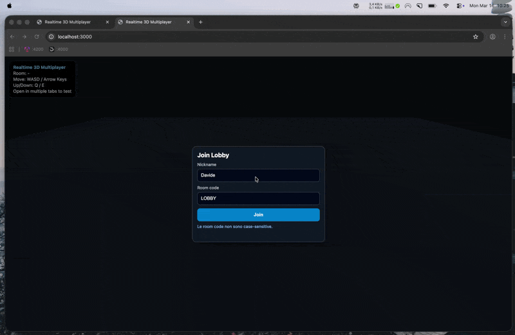Open the browser three-dot menu

(504, 37)
